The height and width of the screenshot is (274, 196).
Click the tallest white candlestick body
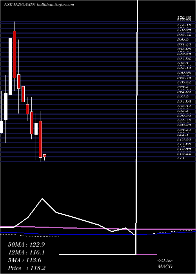coord(10,67)
